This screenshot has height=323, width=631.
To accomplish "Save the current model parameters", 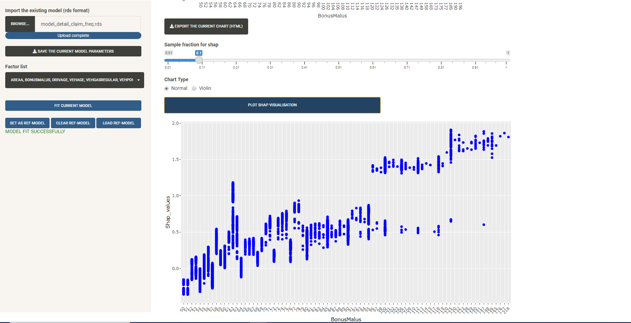I will click(x=73, y=51).
